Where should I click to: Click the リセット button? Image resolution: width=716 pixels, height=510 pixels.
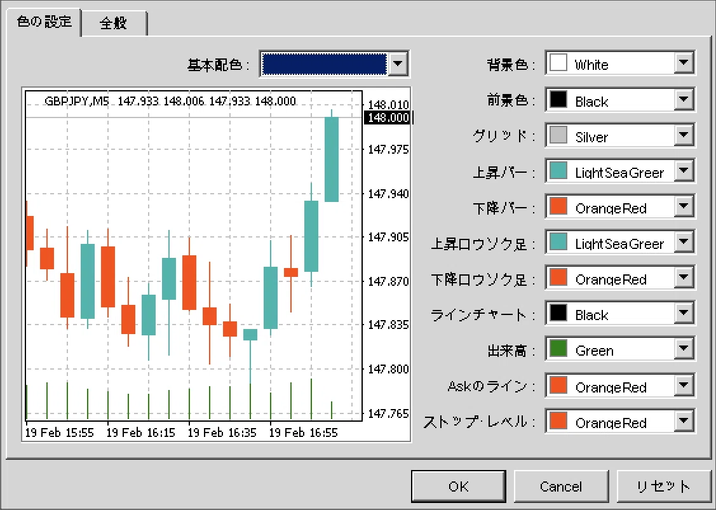pos(663,487)
